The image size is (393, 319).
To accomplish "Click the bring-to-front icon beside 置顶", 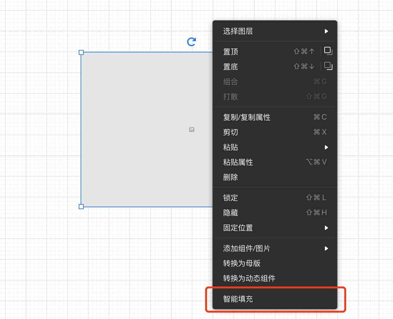I will coord(328,51).
